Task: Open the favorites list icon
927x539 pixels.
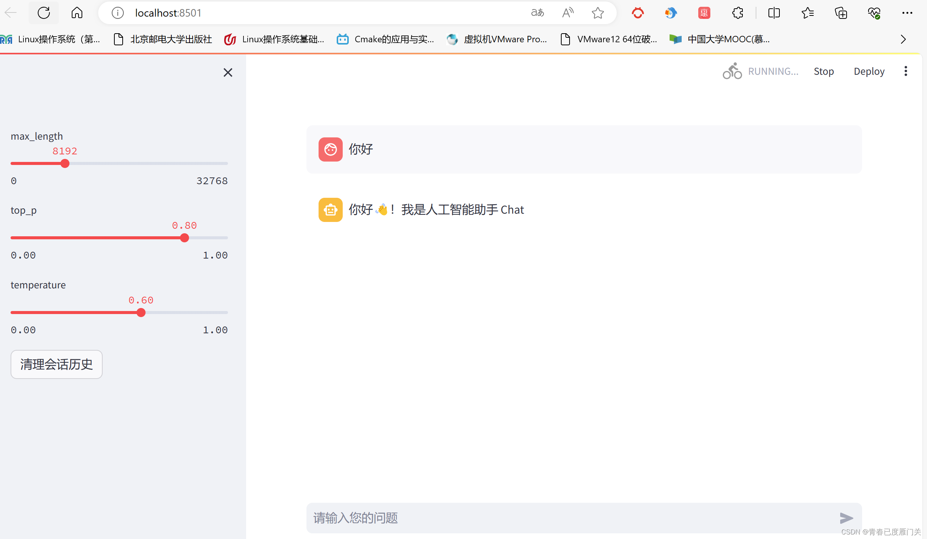Action: tap(807, 13)
